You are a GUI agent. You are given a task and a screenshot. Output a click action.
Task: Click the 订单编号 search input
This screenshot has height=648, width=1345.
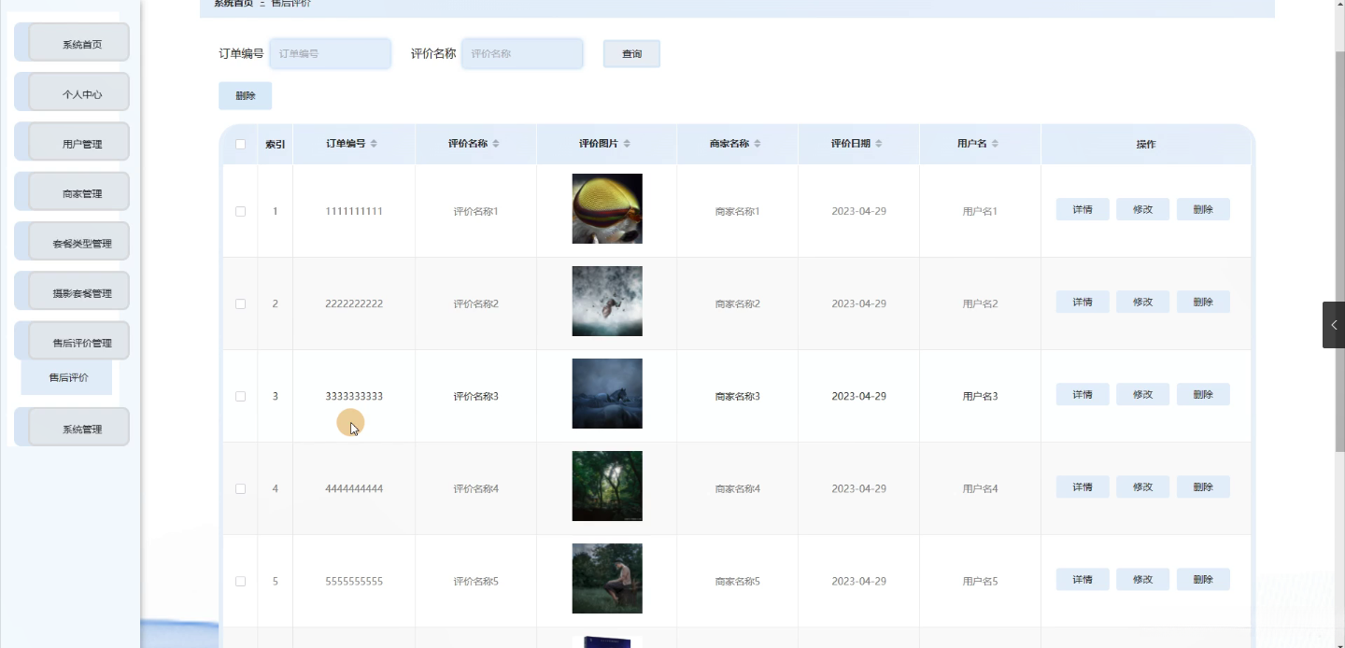(x=331, y=53)
